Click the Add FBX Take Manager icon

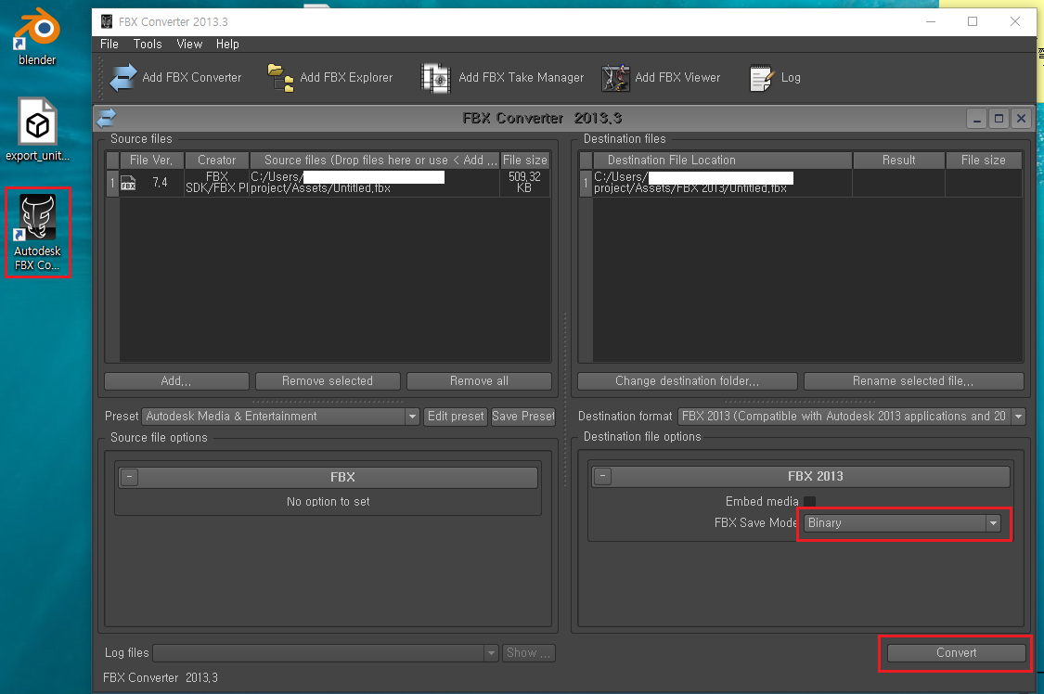(x=436, y=78)
